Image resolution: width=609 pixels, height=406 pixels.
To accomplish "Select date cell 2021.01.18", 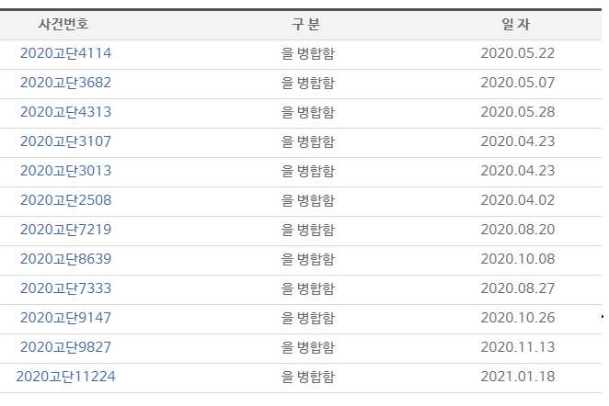I will tap(518, 377).
